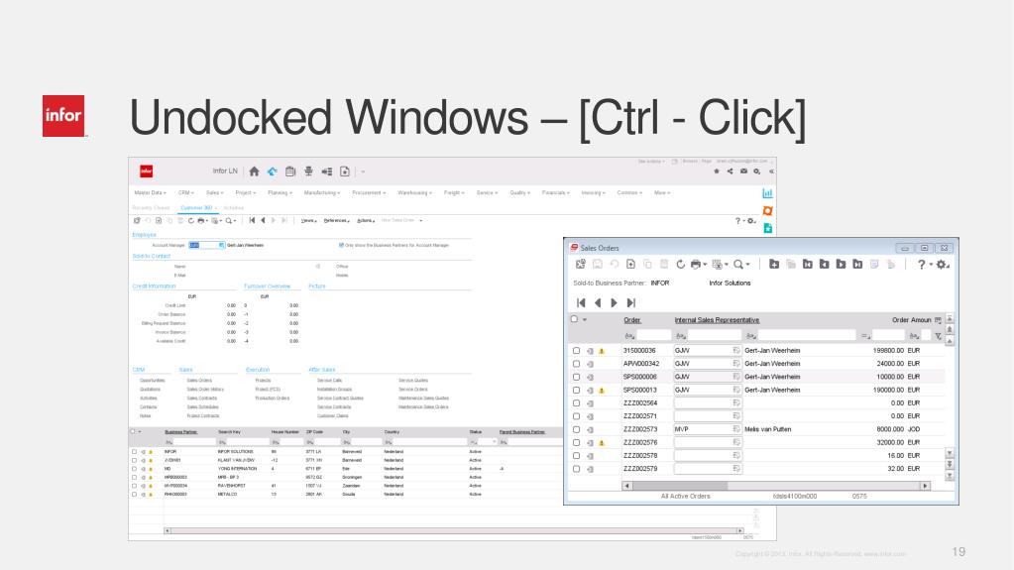Go to last record in Sales Orders
The image size is (1014, 570).
pos(631,302)
